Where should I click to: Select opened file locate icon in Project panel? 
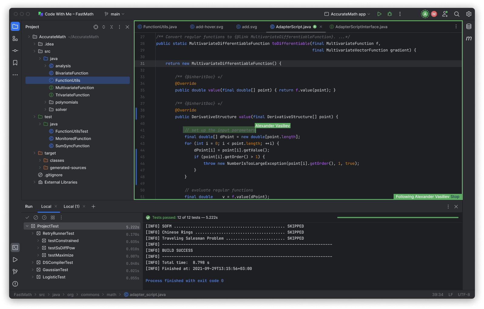click(96, 27)
